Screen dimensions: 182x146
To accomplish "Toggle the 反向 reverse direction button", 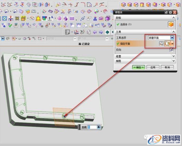I will pos(172,50).
